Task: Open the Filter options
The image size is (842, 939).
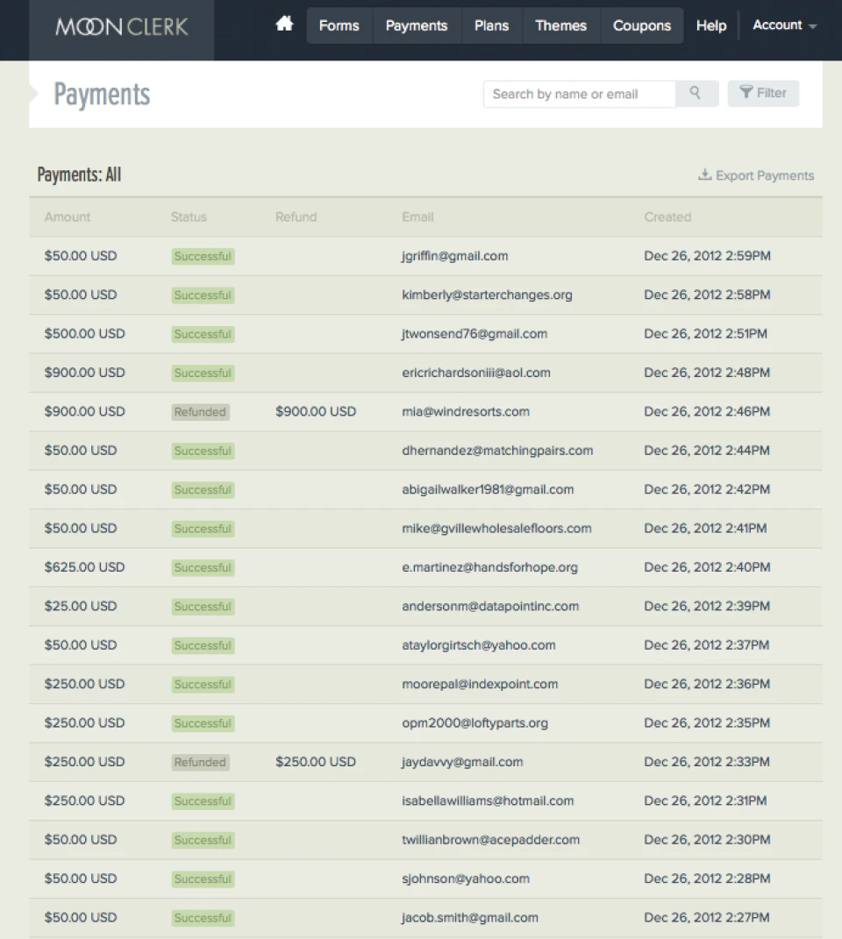Action: (x=763, y=93)
